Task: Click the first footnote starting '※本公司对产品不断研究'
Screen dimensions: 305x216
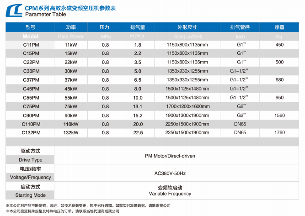Action: pyautogui.click(x=88, y=205)
